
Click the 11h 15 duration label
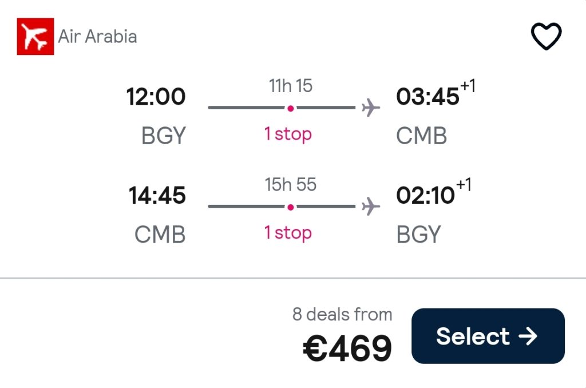coord(291,86)
